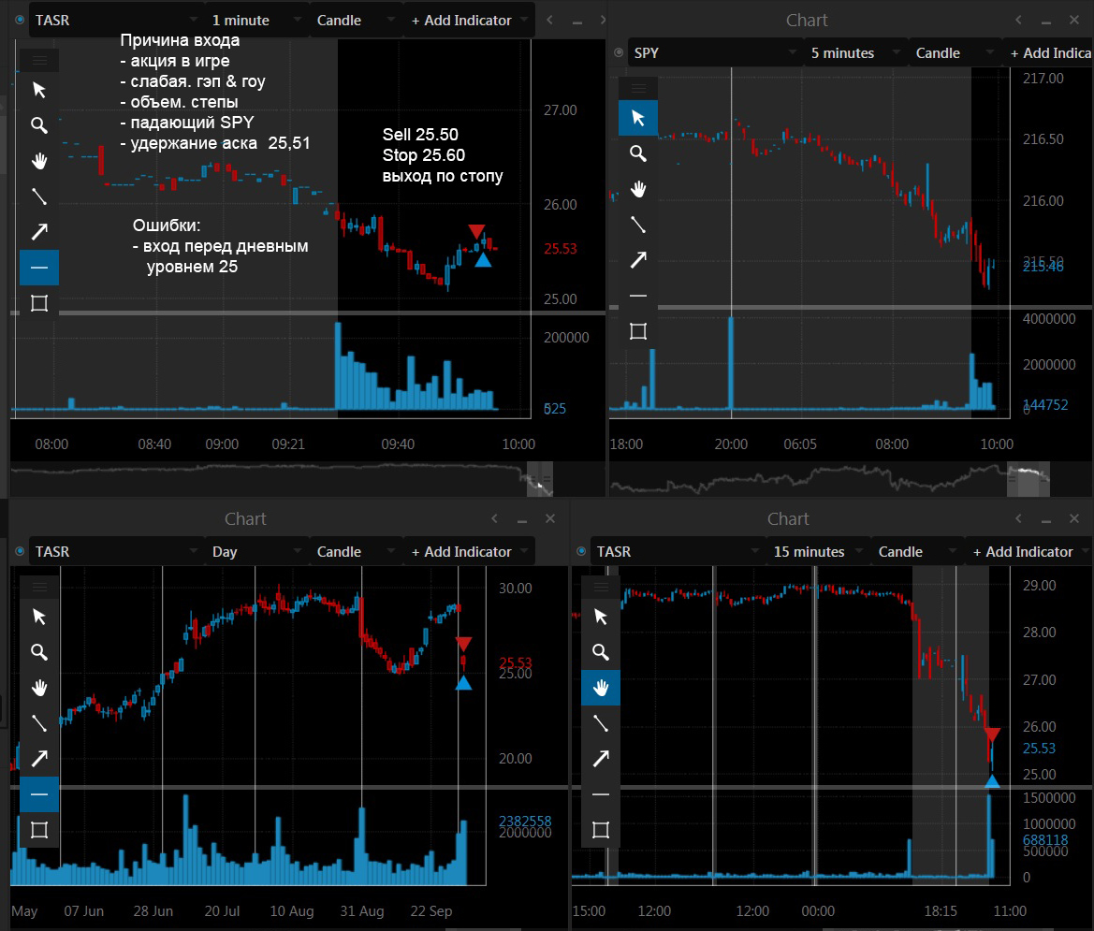Select the pointer cursor tool in TASR Day chart
The image size is (1094, 931).
coord(39,617)
